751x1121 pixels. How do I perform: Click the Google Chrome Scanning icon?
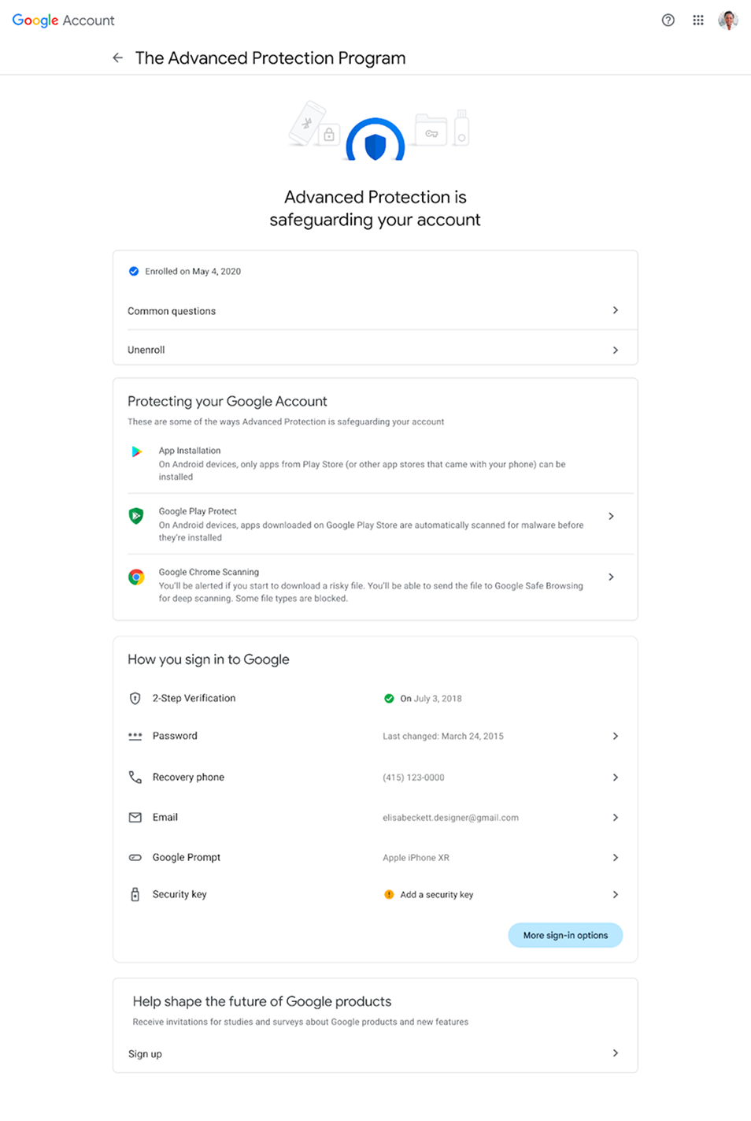click(x=136, y=577)
